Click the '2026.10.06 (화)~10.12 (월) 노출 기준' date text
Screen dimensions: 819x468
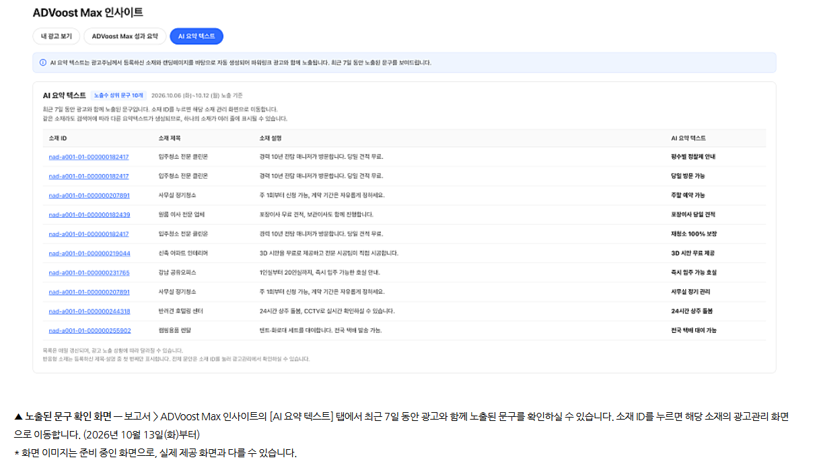click(197, 95)
